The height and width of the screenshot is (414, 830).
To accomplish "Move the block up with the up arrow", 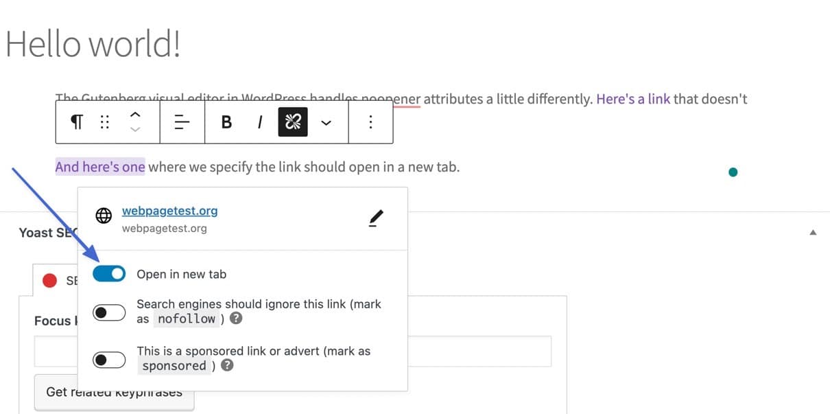I will click(x=135, y=113).
